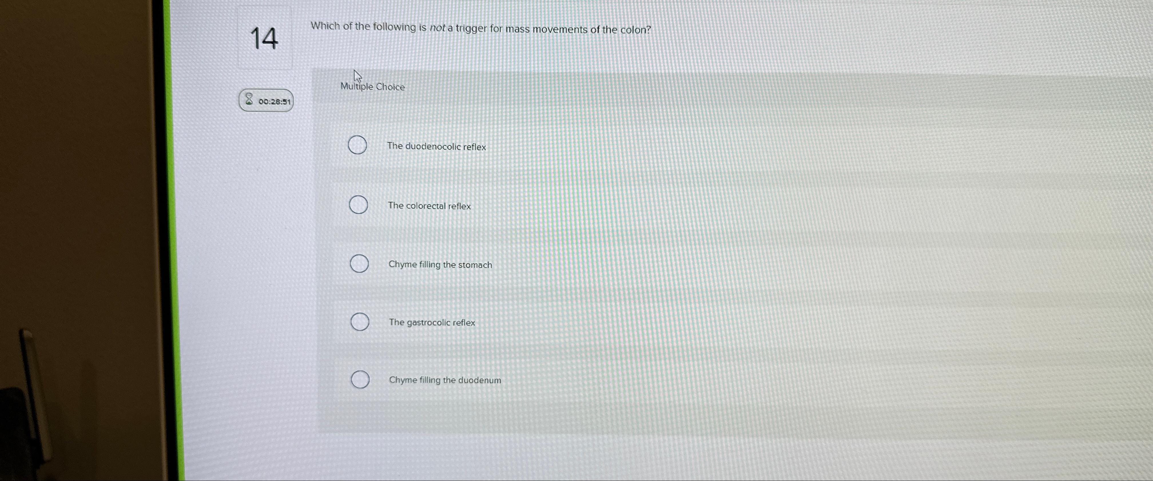Image resolution: width=1153 pixels, height=481 pixels.
Task: Click the question number 14 box
Action: coord(265,40)
